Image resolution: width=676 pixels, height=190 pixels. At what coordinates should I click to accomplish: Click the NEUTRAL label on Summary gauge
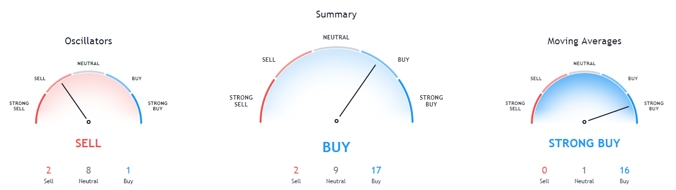pos(336,37)
